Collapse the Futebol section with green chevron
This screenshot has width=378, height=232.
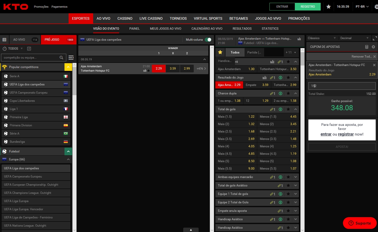click(x=68, y=151)
